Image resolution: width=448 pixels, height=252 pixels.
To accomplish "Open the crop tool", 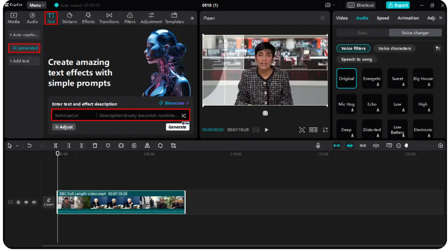I will pos(174,146).
